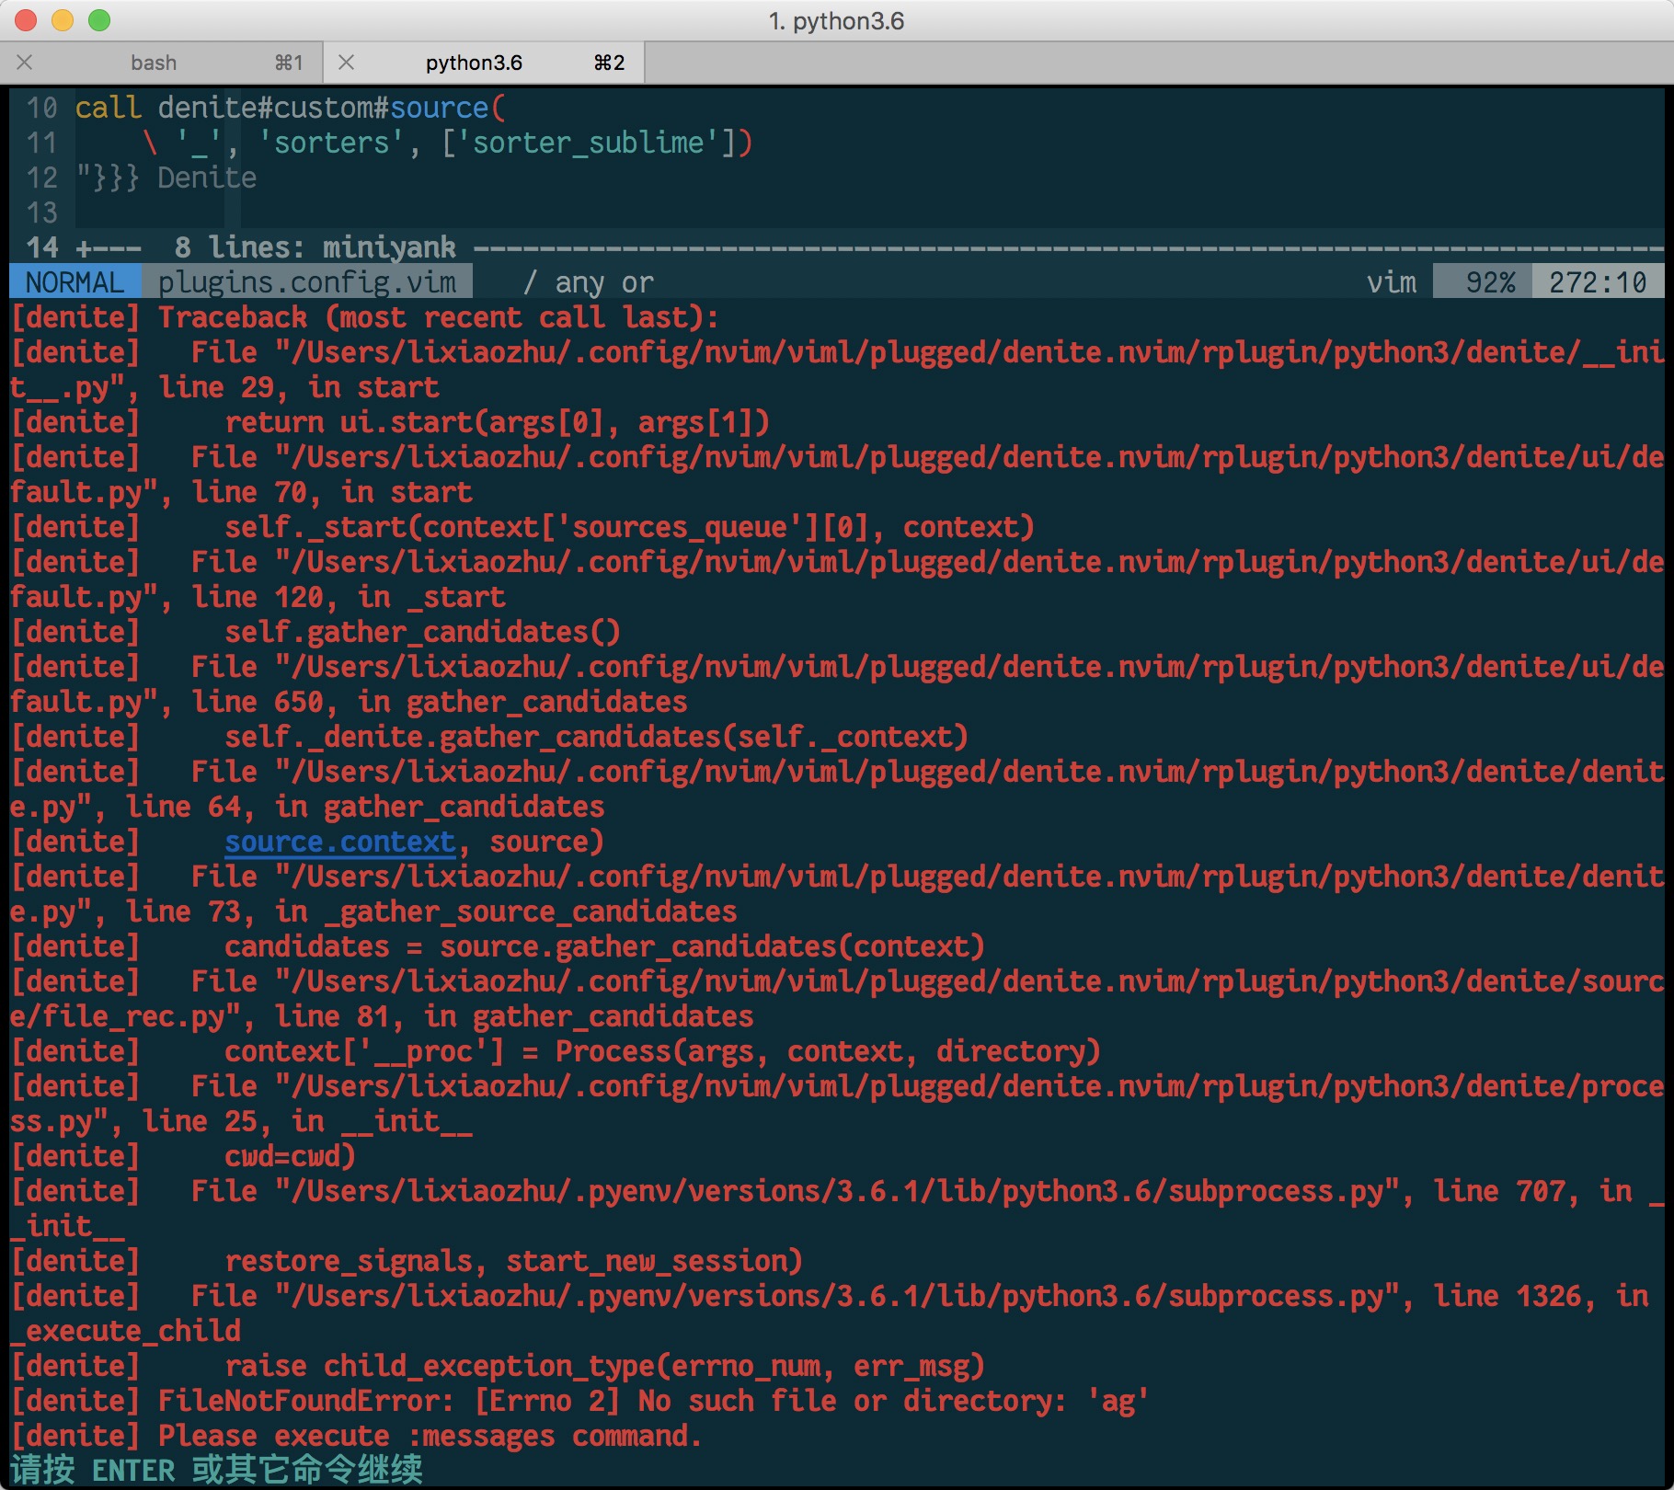
Task: Click the '"}}} Denite' comment line
Action: tap(166, 178)
